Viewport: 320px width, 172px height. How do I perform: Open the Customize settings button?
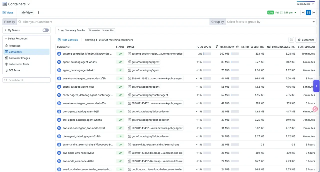pyautogui.click(x=306, y=40)
